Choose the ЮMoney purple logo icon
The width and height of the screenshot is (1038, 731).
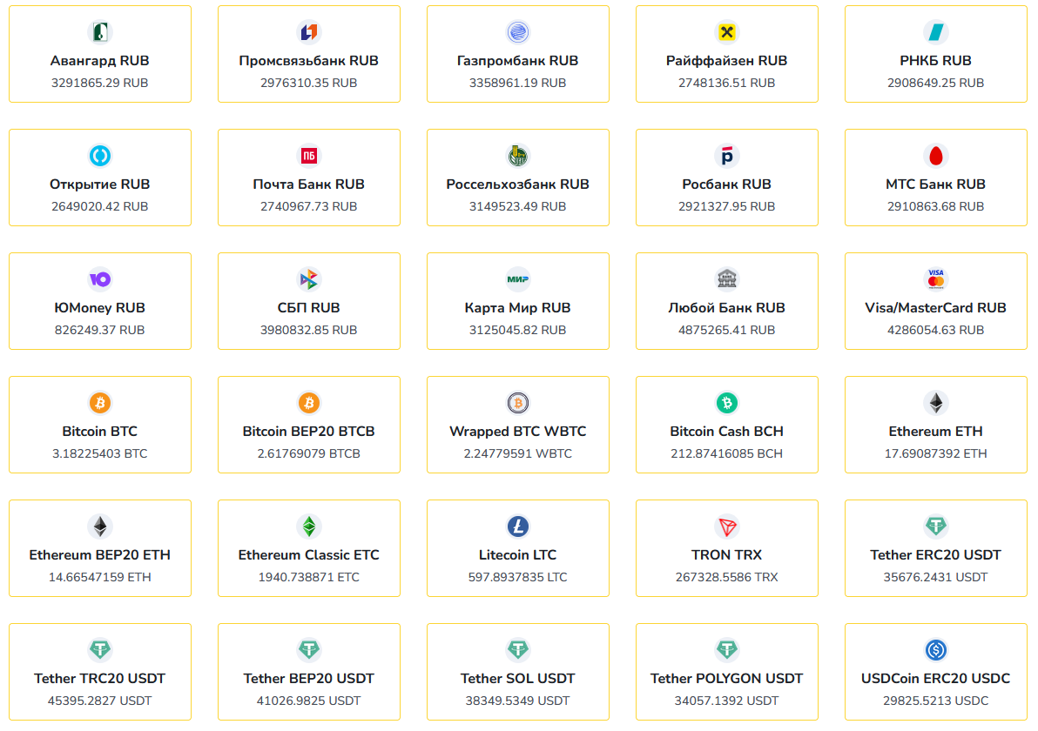(x=100, y=279)
